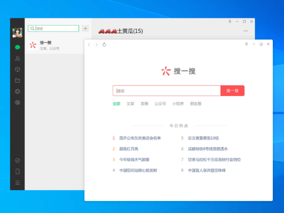Click the phone icon in the sidebar
This screenshot has height=213, width=284.
pos(17,171)
